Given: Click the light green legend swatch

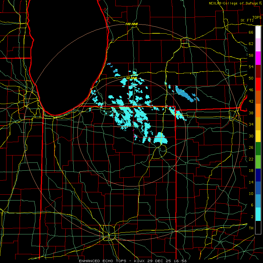Looking at the screenshot, I should pos(258,162).
